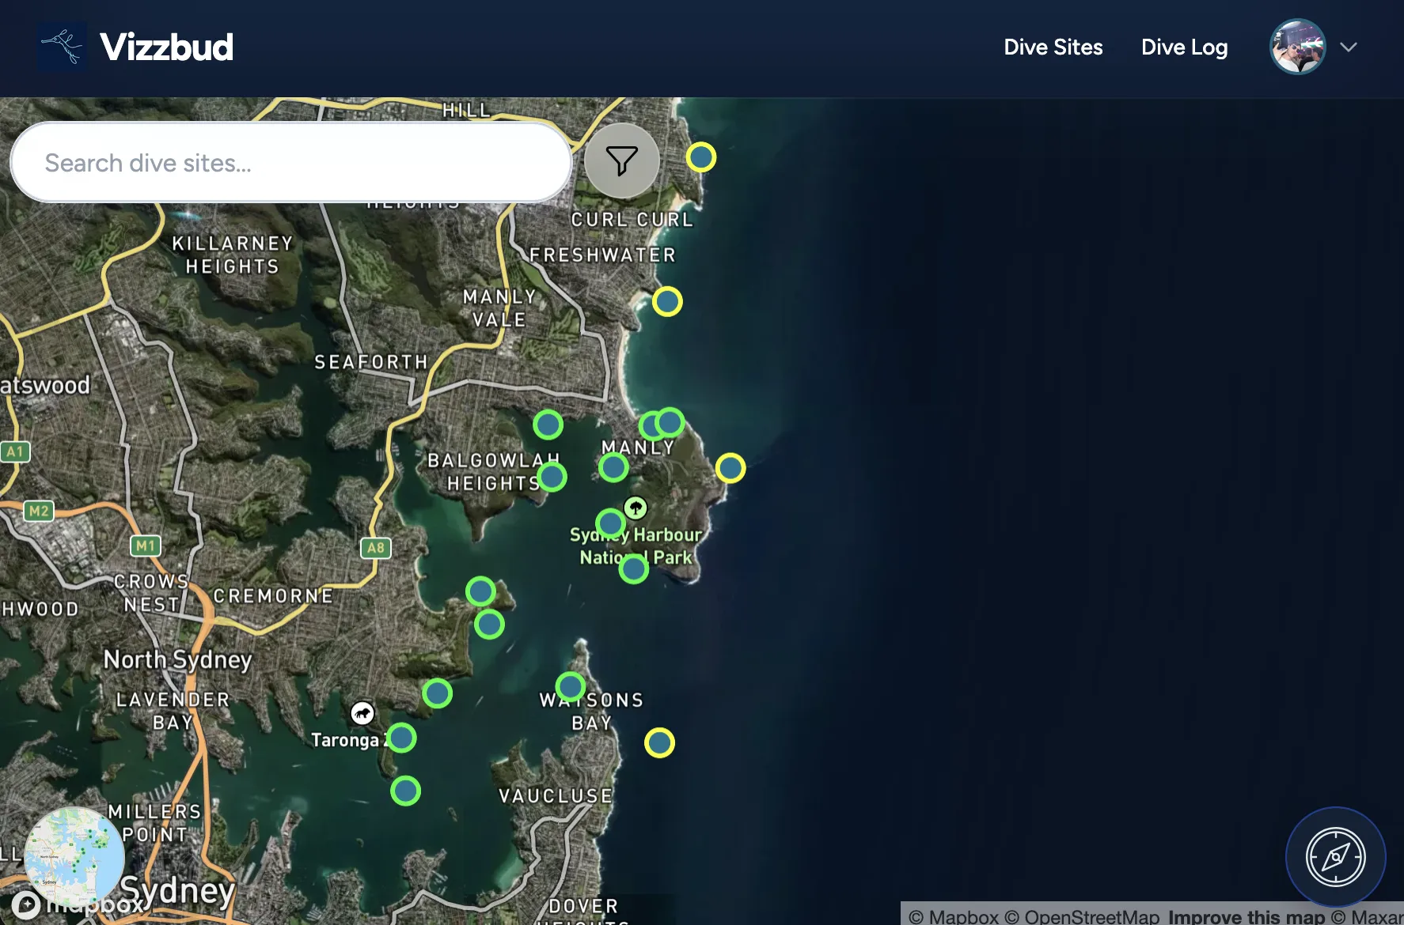Open the dive site filter funnel icon

622,160
